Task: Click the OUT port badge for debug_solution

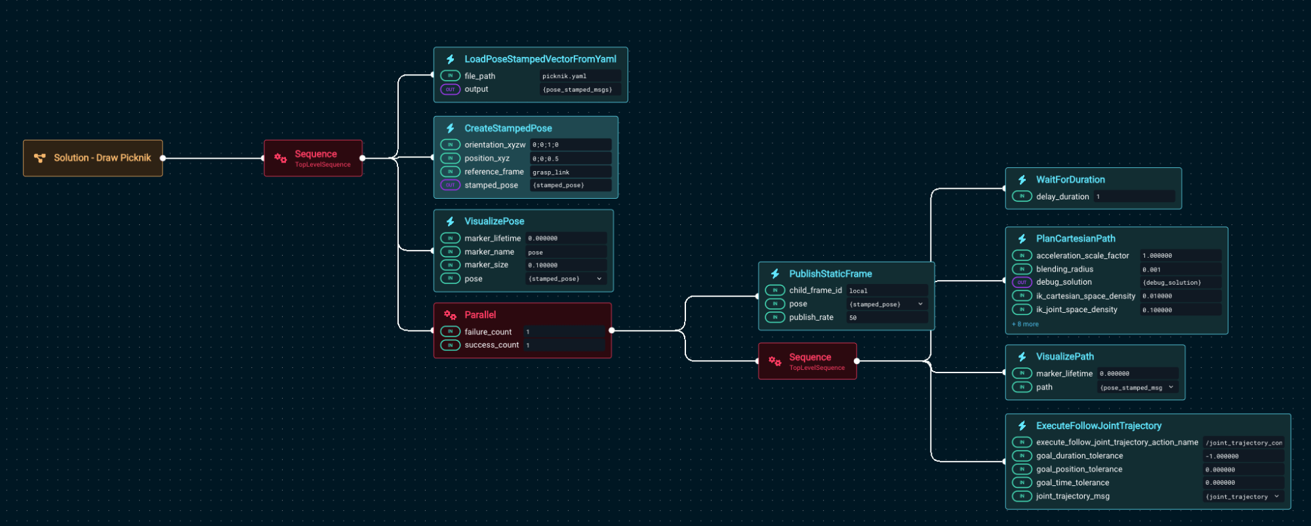Action: click(x=1022, y=283)
